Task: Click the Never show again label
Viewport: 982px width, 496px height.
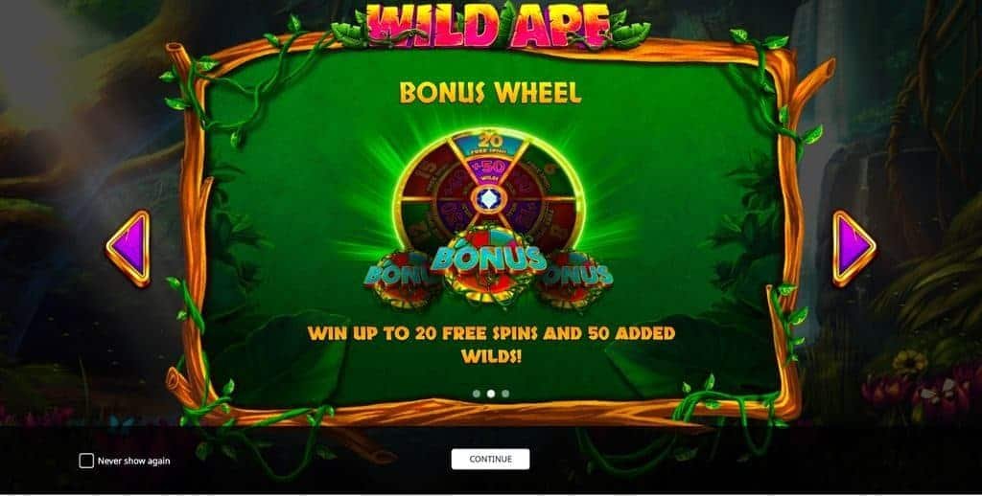Action: [x=133, y=461]
